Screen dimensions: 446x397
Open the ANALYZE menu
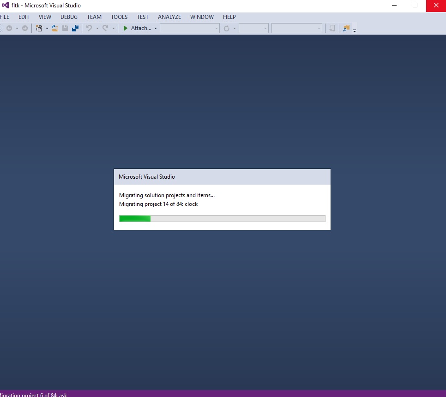169,17
